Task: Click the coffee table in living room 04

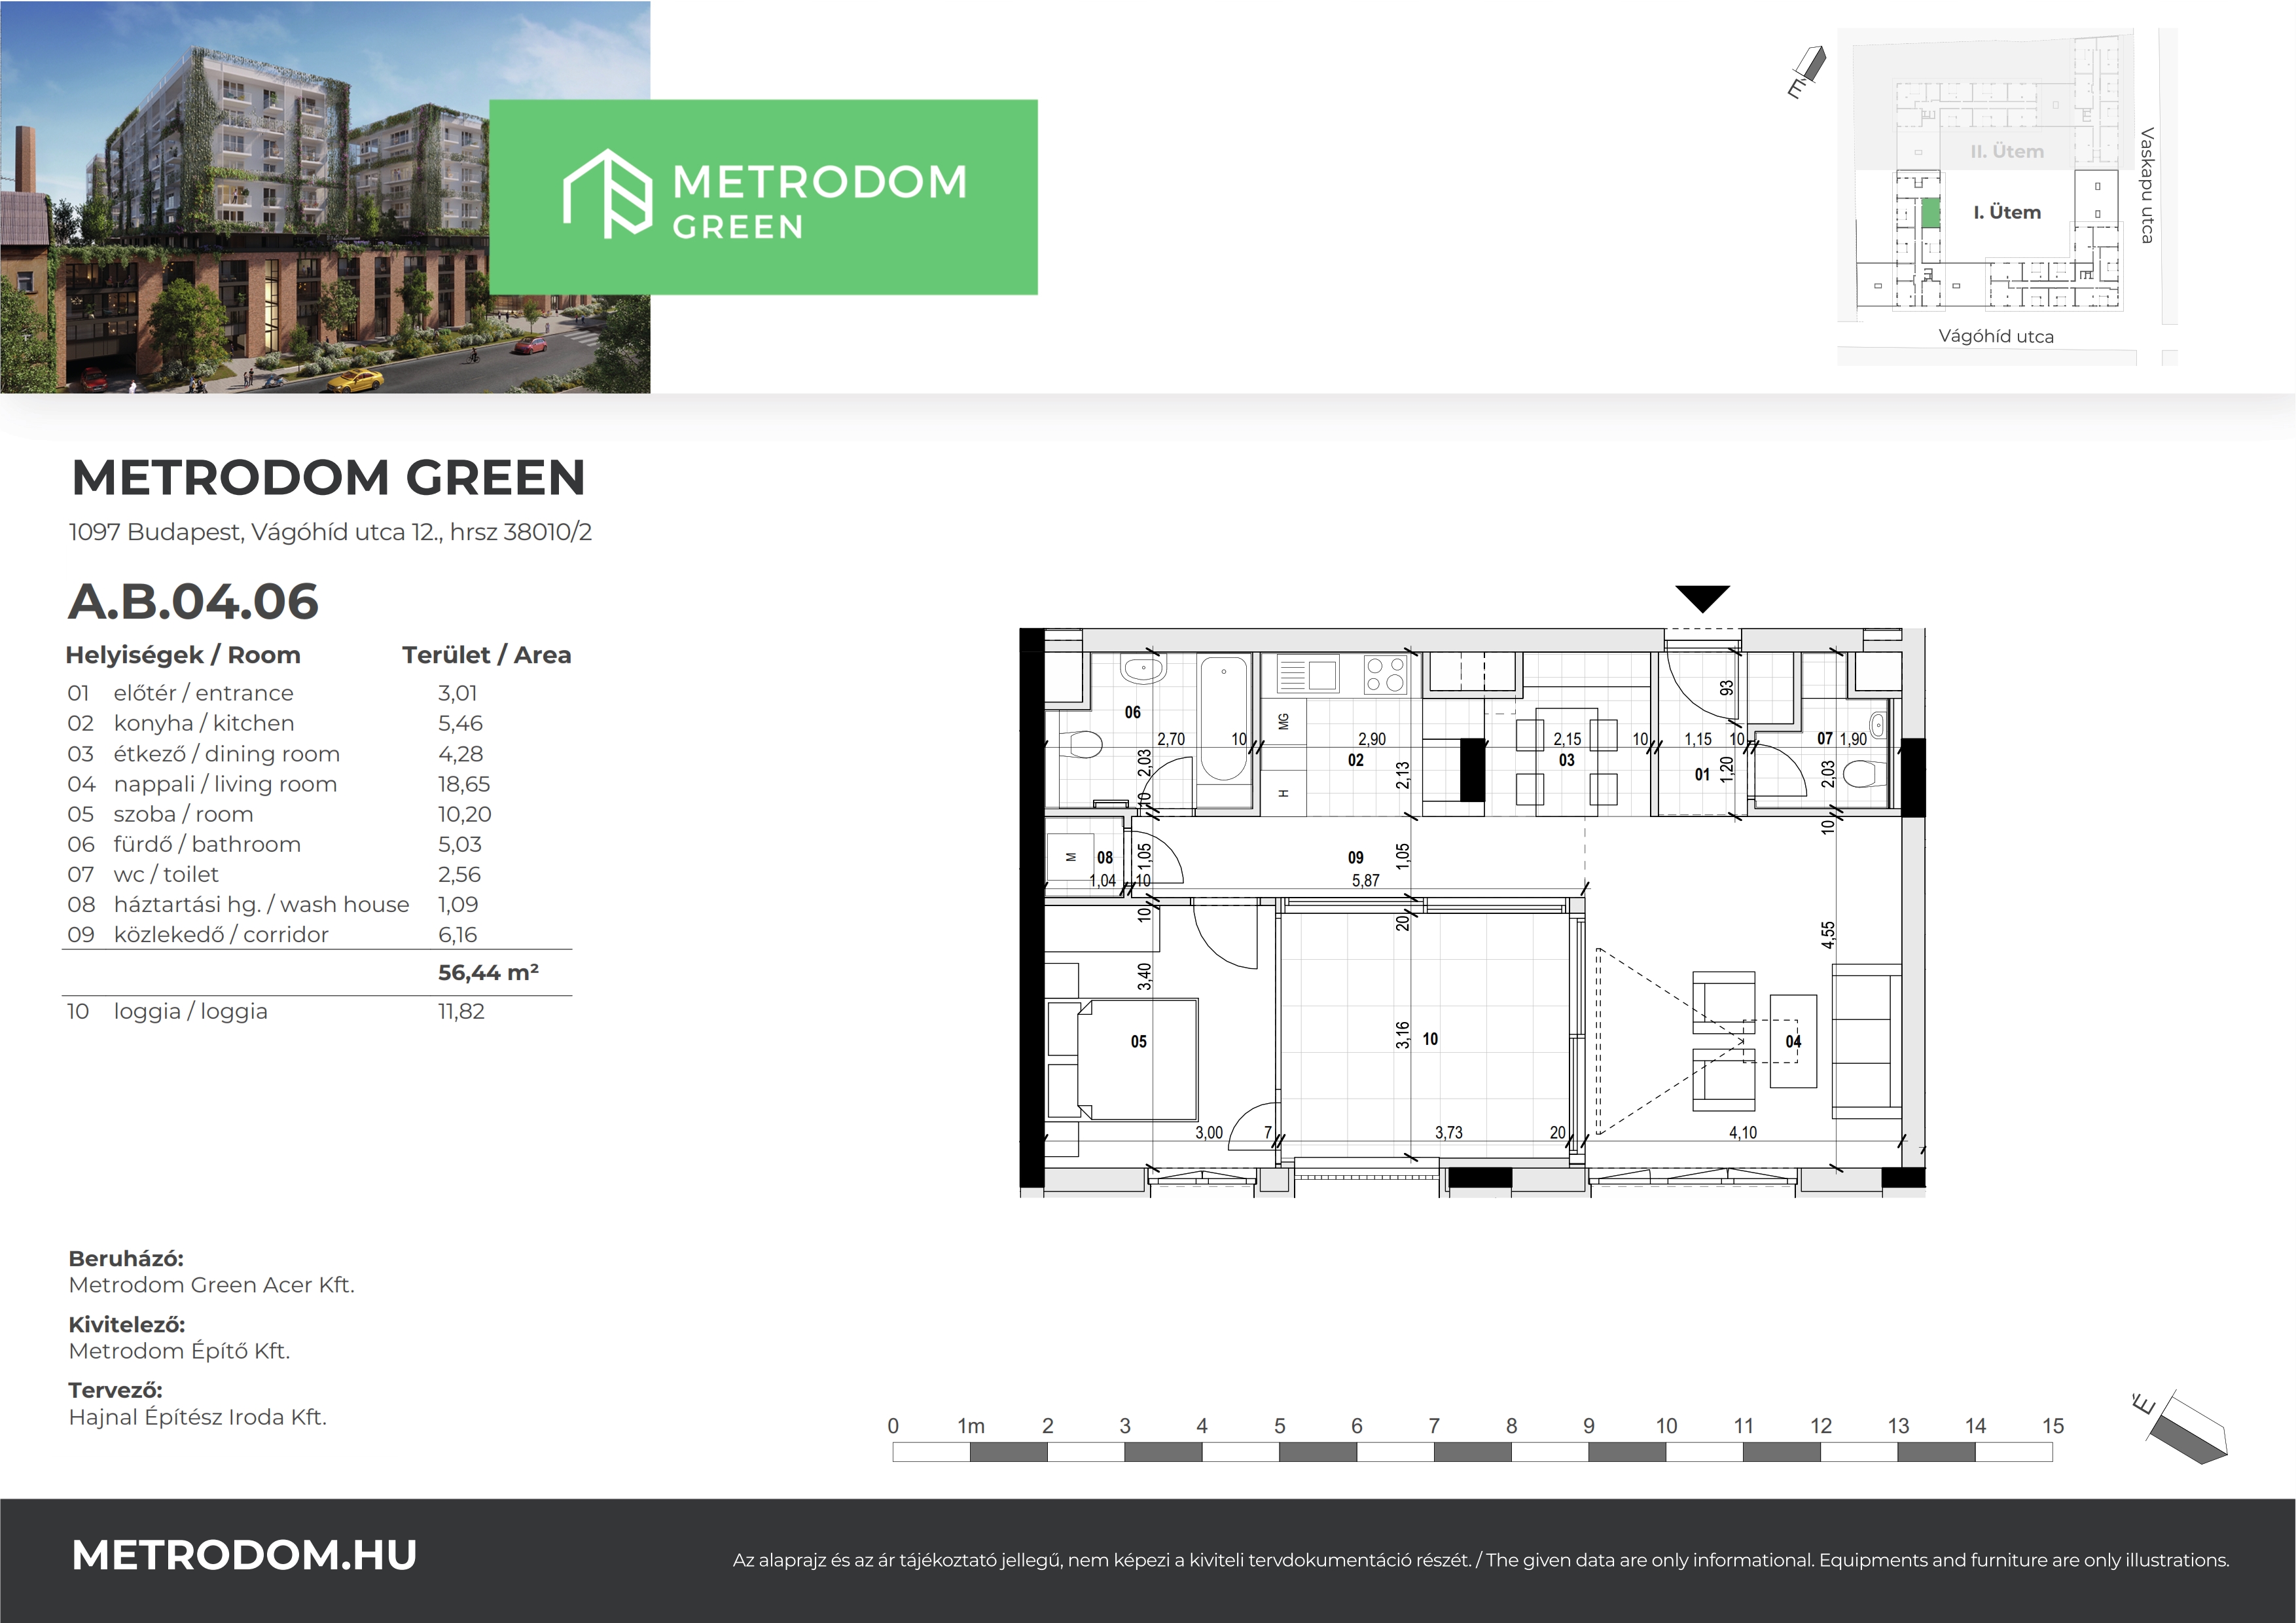Action: pos(1793,1041)
